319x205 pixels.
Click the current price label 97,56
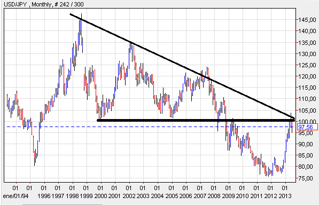[x=306, y=127]
